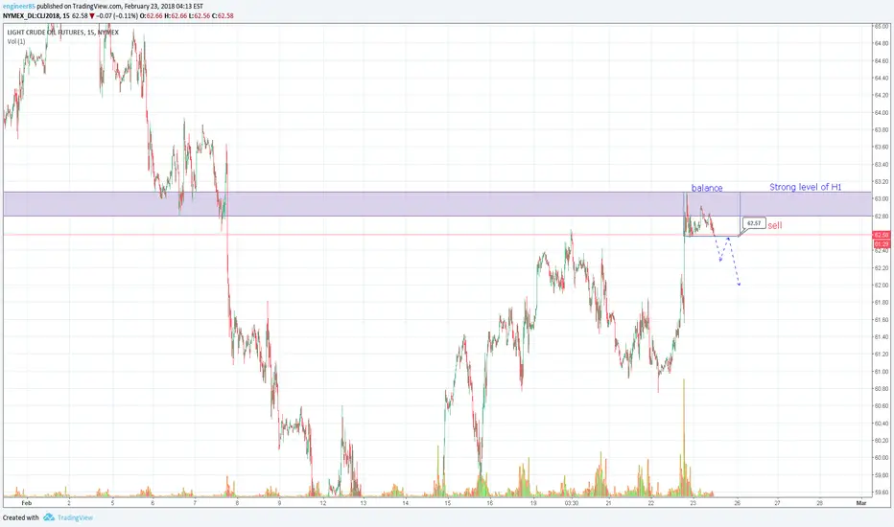The image size is (894, 527).
Task: Click the 60.00 price axis label
Action: (x=881, y=457)
